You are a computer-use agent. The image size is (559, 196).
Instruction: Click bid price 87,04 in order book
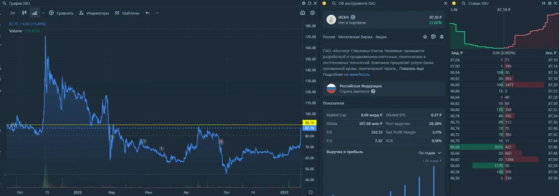(455, 60)
